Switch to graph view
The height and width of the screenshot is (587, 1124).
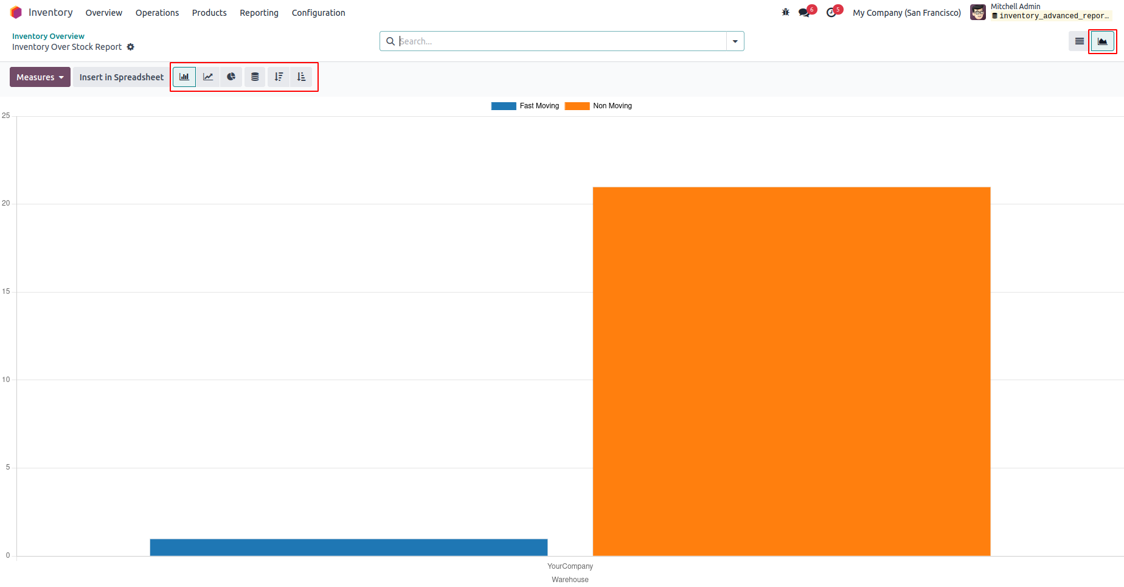[x=1103, y=41]
